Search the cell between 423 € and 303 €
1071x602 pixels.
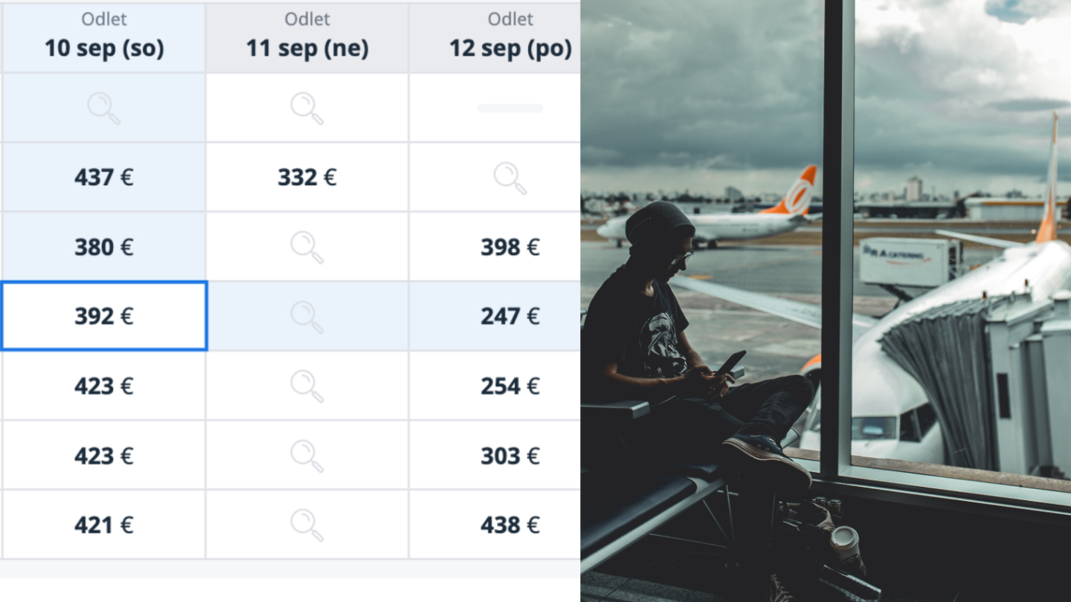[306, 456]
